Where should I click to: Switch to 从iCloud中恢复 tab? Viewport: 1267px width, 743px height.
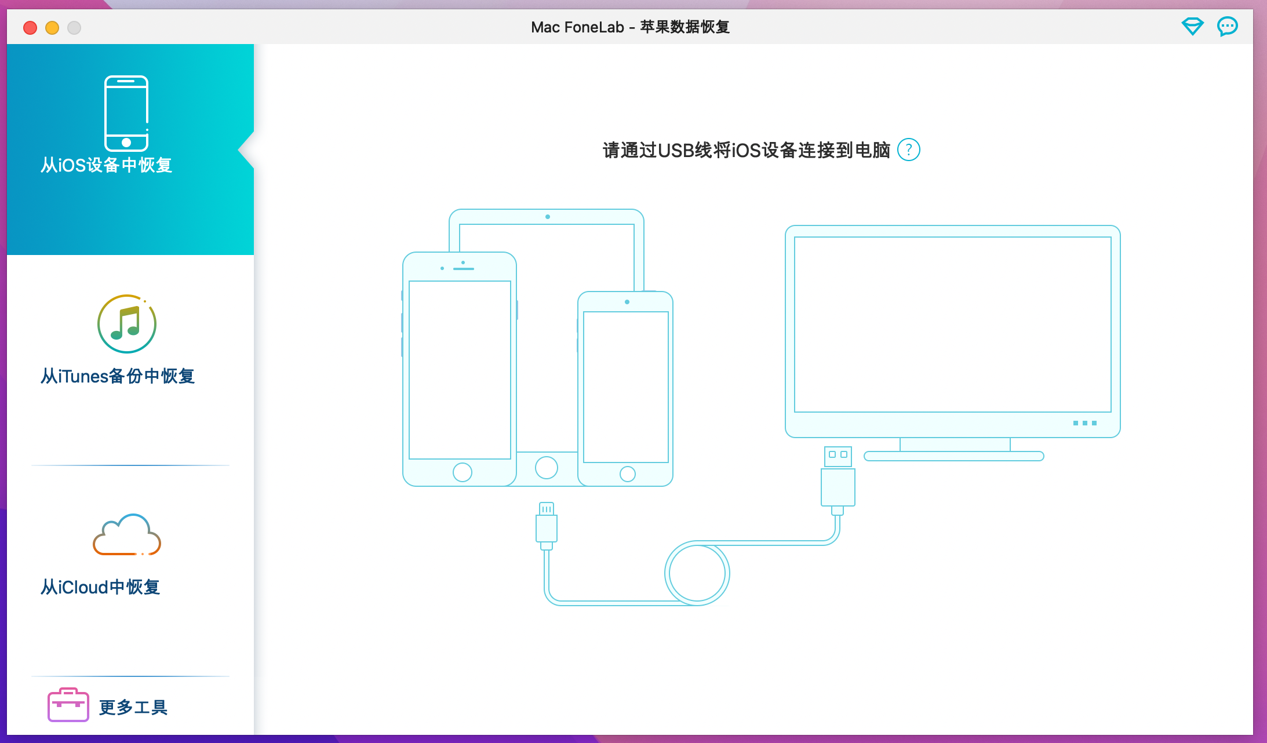(100, 587)
